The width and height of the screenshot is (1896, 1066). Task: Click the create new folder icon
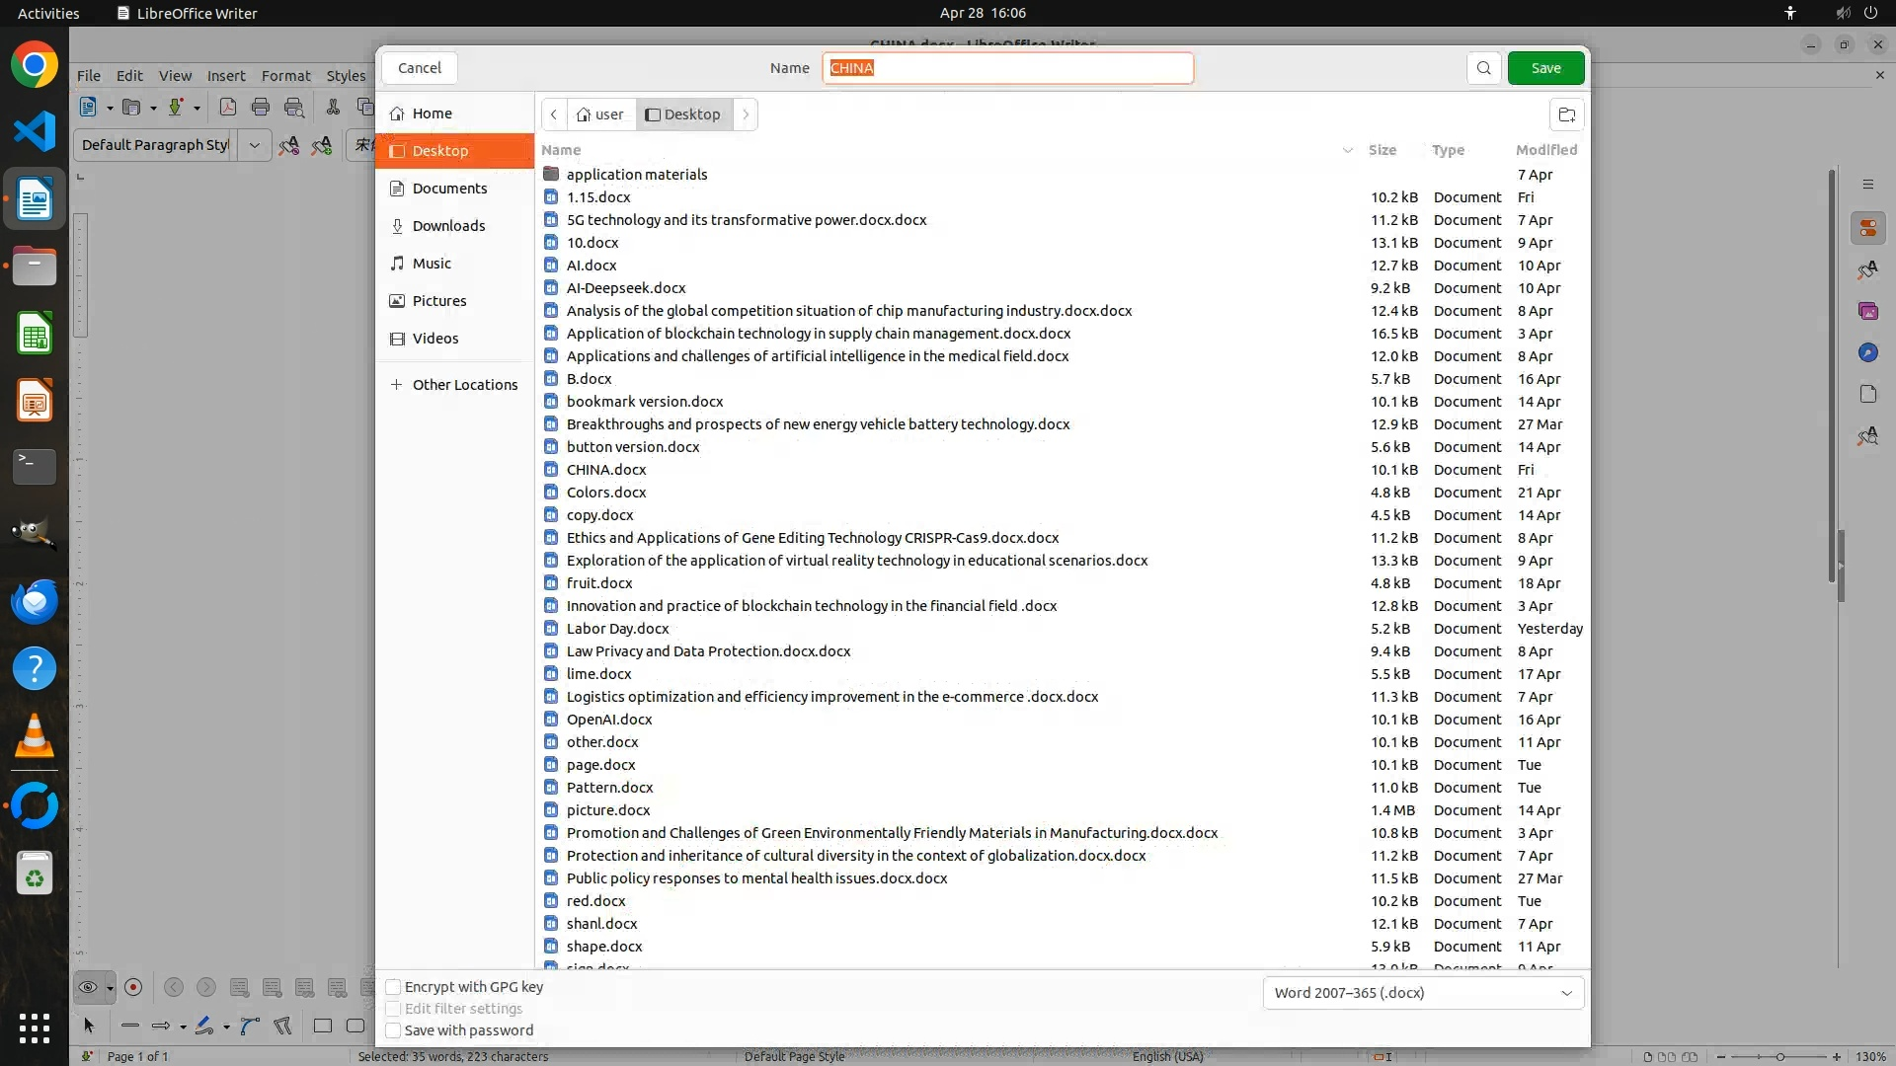tap(1566, 114)
